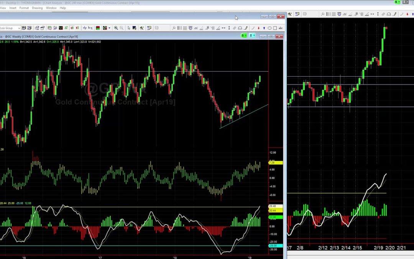414x259 pixels.
Task: Open the chart style dropdown arrow
Action: (x=109, y=28)
